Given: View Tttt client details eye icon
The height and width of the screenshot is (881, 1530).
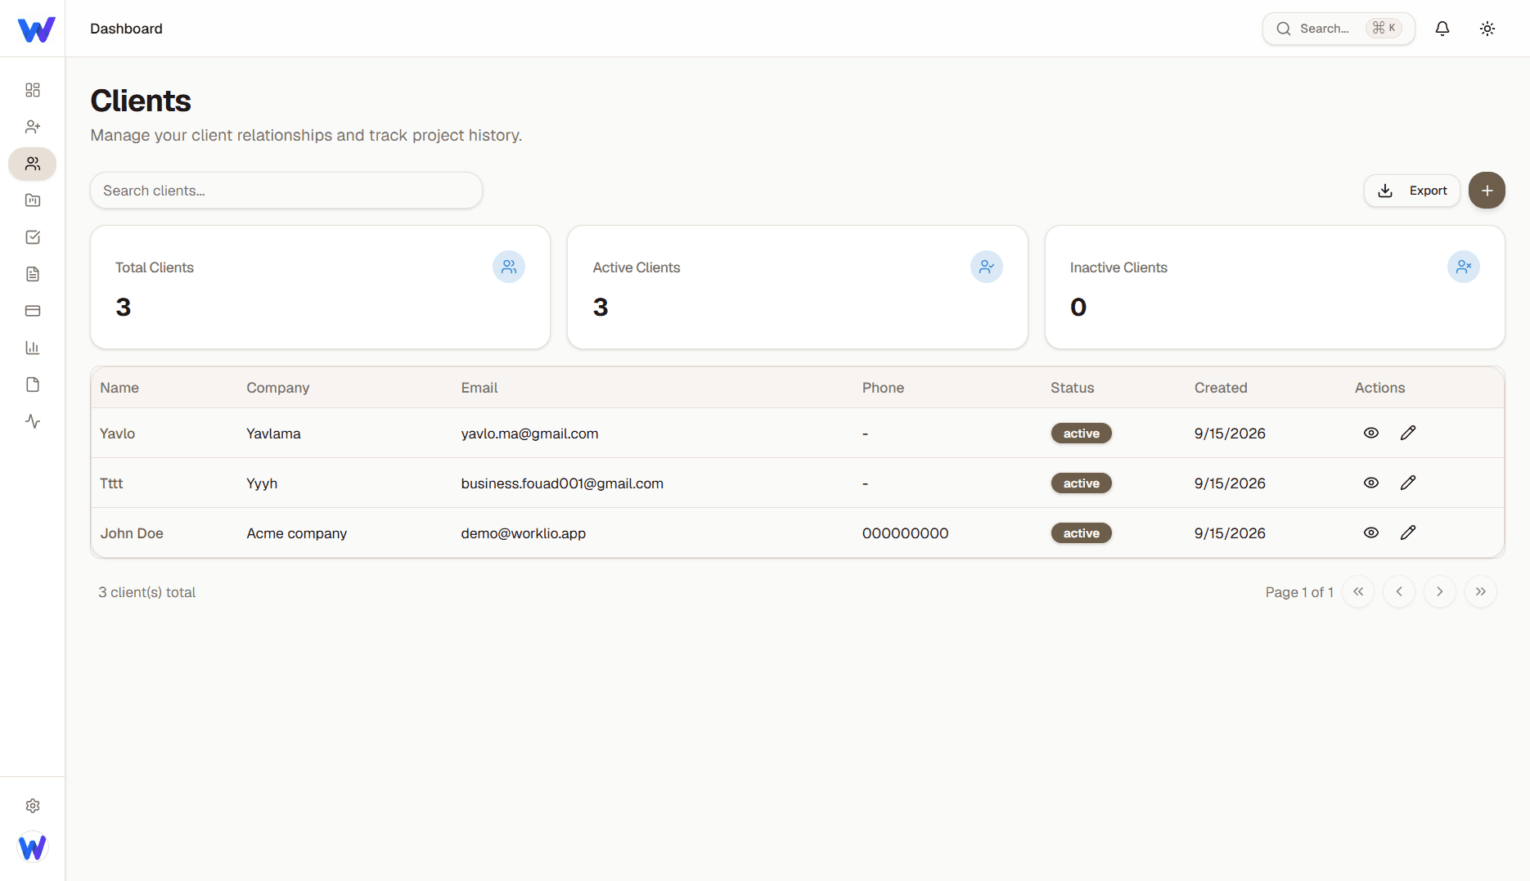Looking at the screenshot, I should coord(1371,483).
